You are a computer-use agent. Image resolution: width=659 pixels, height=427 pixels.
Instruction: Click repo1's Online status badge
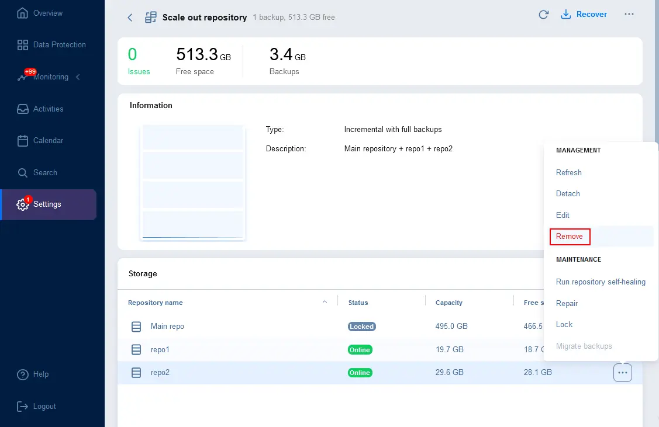[x=360, y=350]
